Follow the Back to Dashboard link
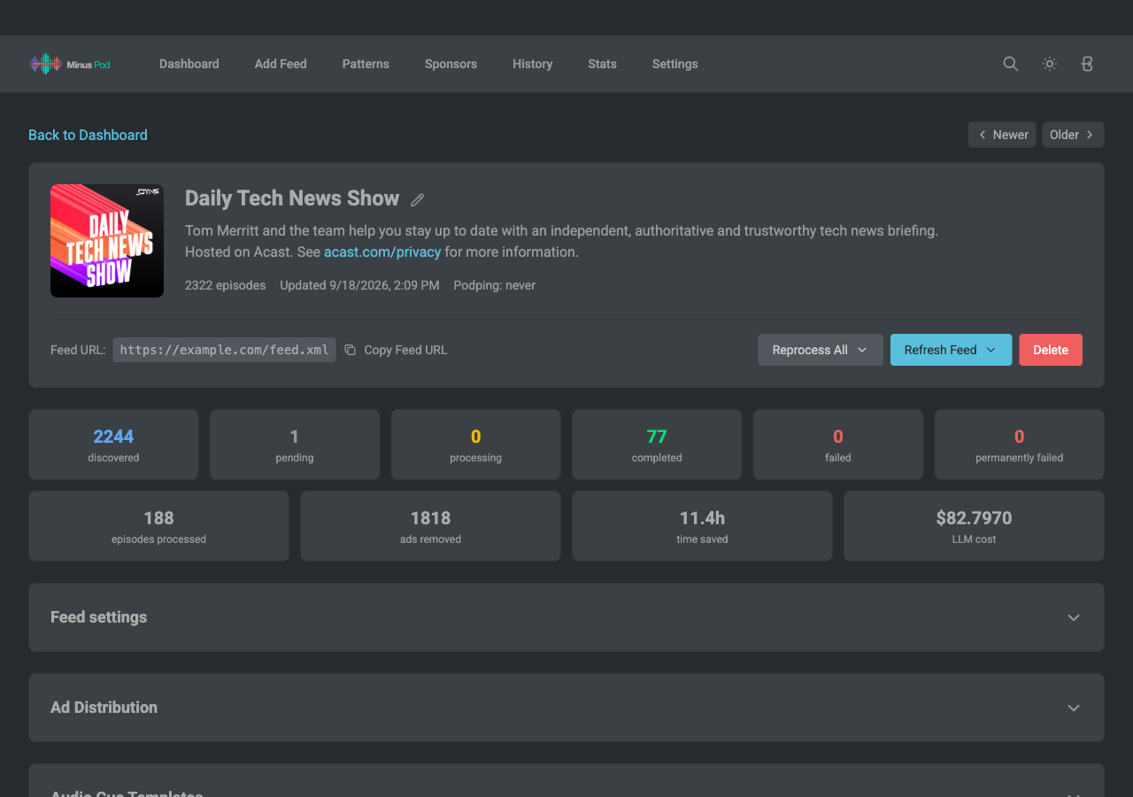The height and width of the screenshot is (797, 1133). click(88, 135)
